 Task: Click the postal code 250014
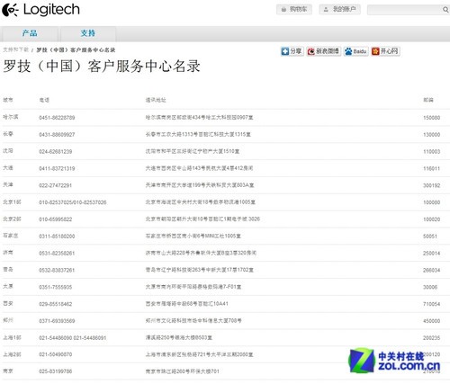point(431,254)
